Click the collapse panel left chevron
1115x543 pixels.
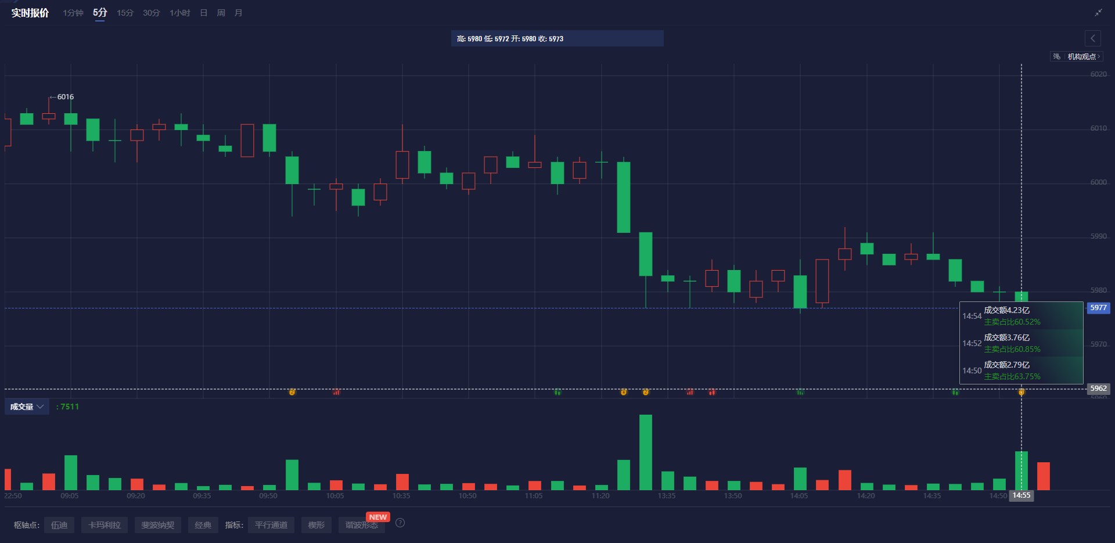coord(1092,38)
